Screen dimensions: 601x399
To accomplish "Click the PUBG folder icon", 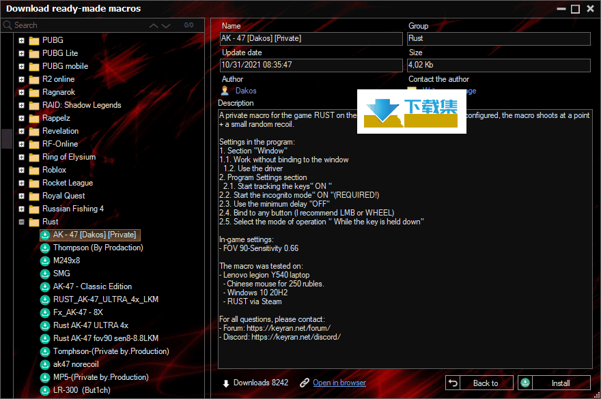I will (x=34, y=41).
